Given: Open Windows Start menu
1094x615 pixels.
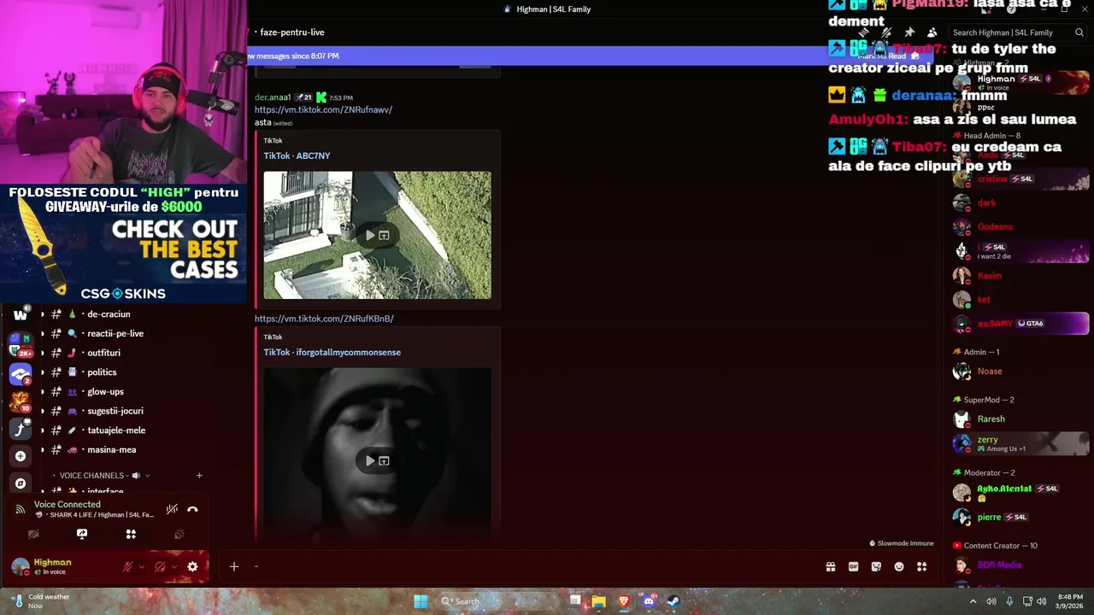Looking at the screenshot, I should 421,601.
